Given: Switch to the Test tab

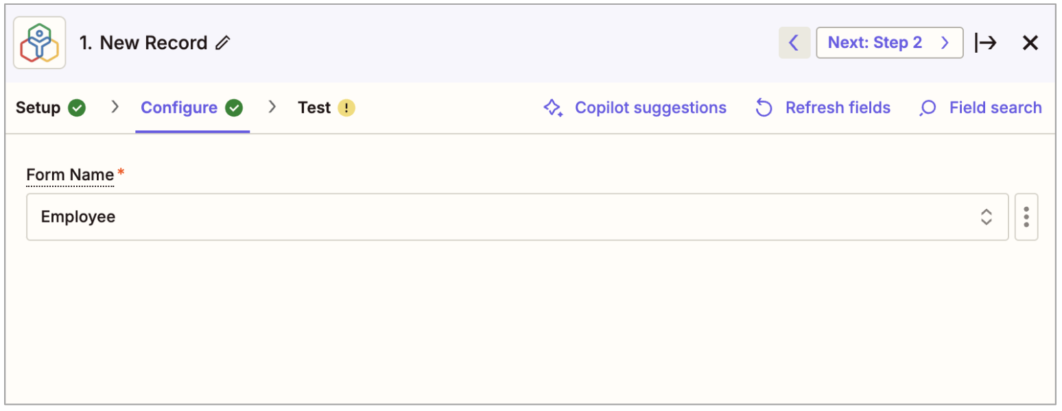Looking at the screenshot, I should [314, 108].
